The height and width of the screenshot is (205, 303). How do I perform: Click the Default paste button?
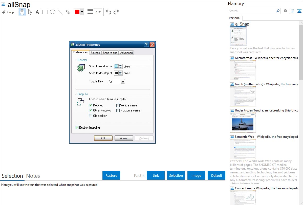pyautogui.click(x=217, y=175)
